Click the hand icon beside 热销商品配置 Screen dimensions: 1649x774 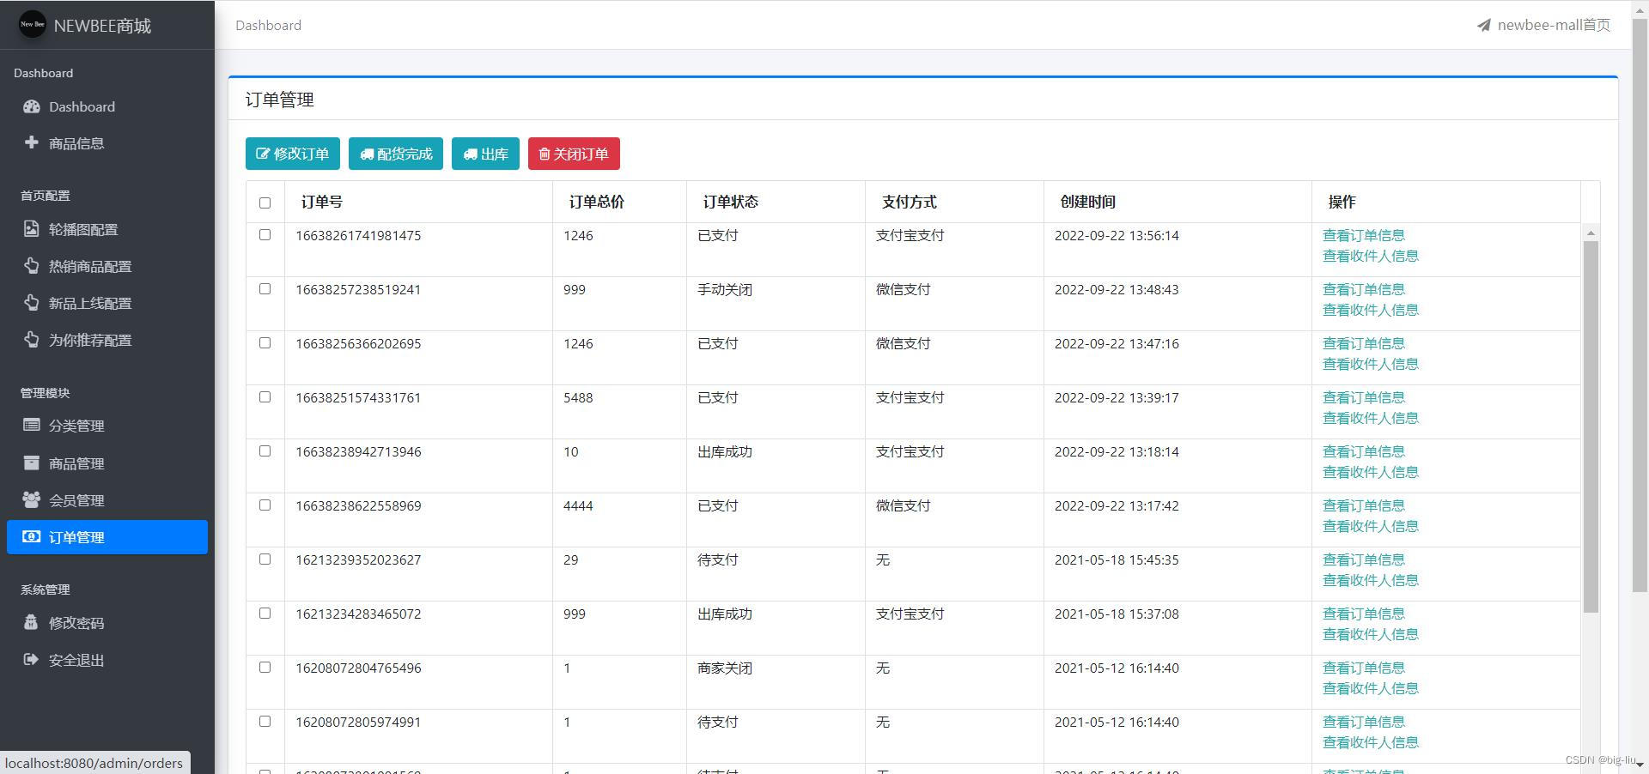coord(32,266)
